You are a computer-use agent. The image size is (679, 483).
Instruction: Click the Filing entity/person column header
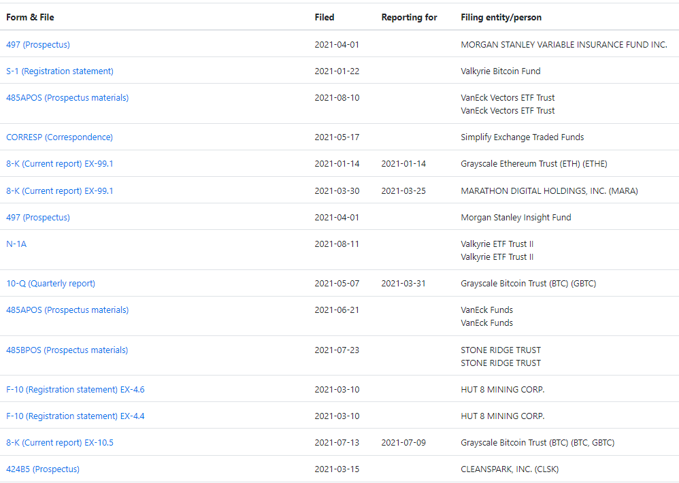pyautogui.click(x=501, y=17)
